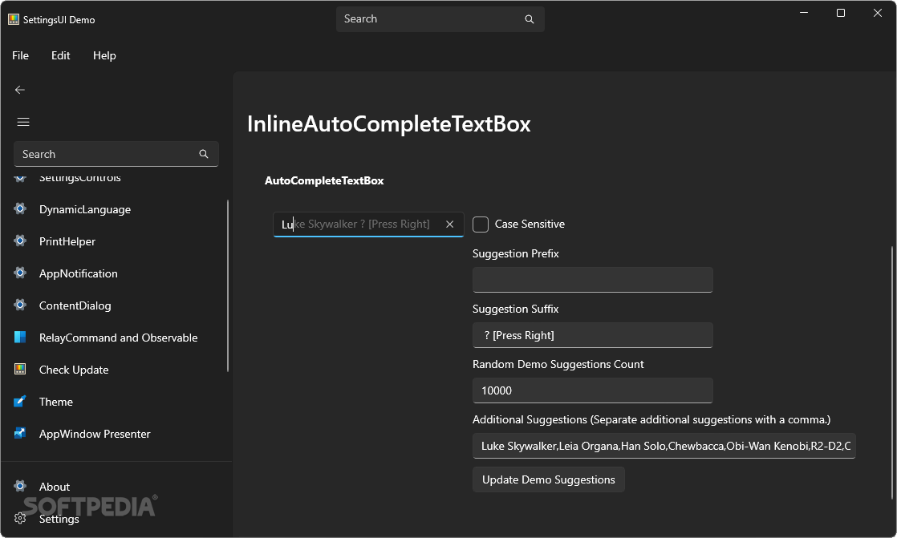897x538 pixels.
Task: Click the Luke Skywalker autocomplete text box
Action: click(x=368, y=225)
